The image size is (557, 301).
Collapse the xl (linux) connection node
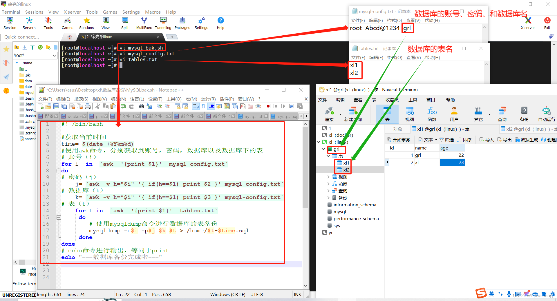(319, 142)
